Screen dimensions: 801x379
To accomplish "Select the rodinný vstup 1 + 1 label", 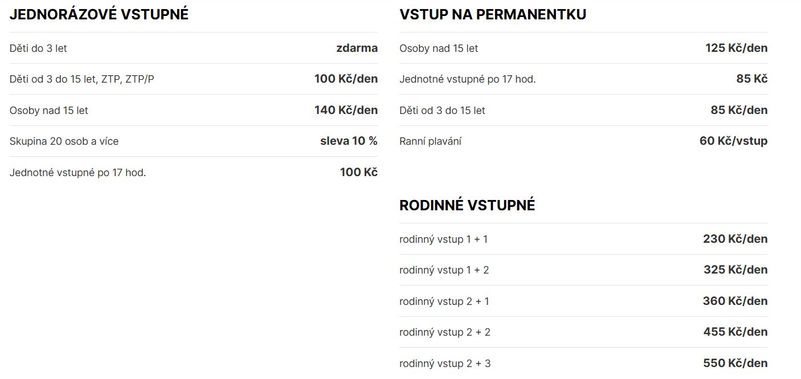I will point(443,239).
